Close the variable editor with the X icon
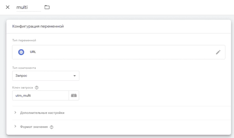The height and width of the screenshot is (138, 234). coord(8,7)
